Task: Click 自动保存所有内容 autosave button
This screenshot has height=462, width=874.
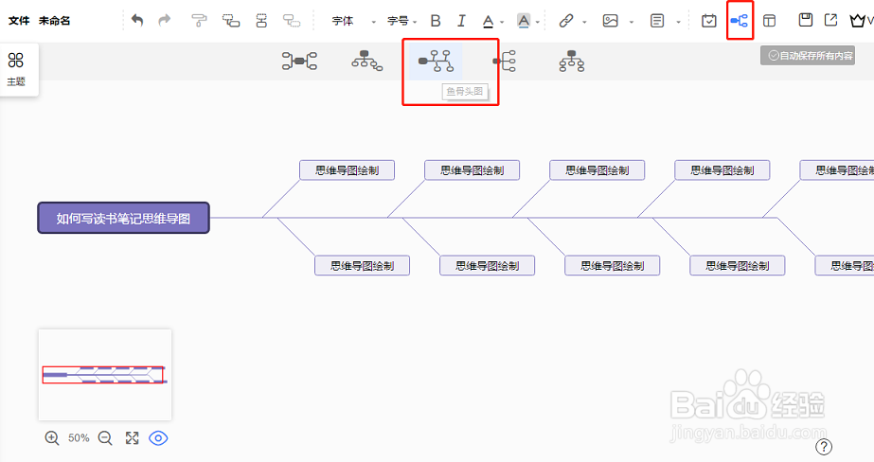Action: point(808,56)
